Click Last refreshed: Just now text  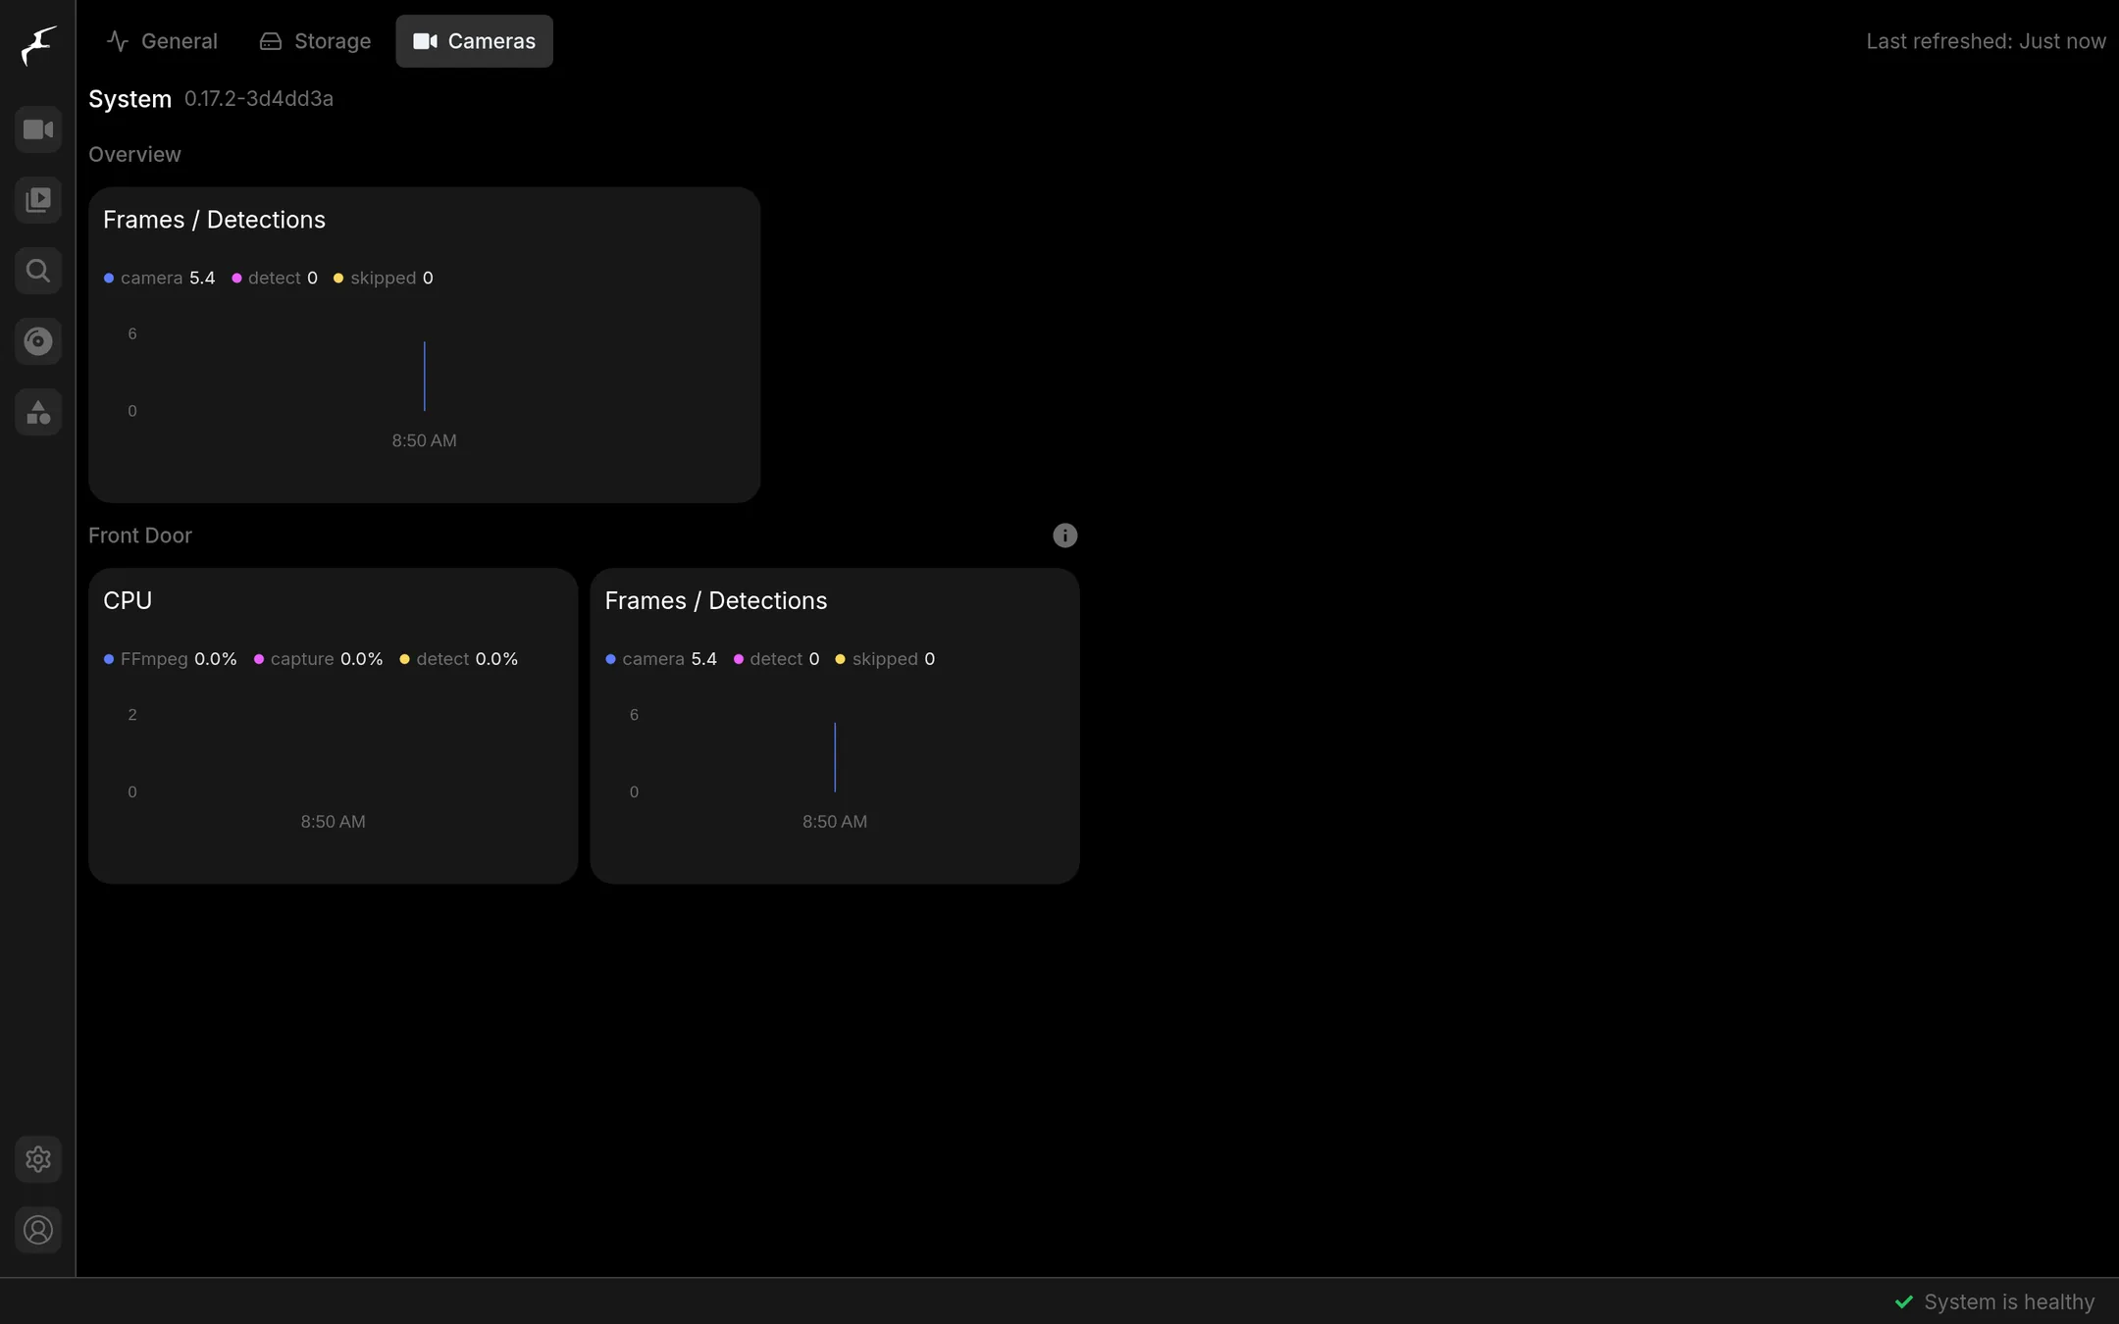pyautogui.click(x=1986, y=41)
